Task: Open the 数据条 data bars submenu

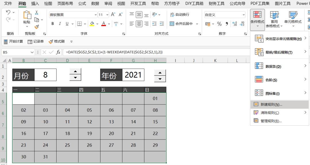Action: 280,66
